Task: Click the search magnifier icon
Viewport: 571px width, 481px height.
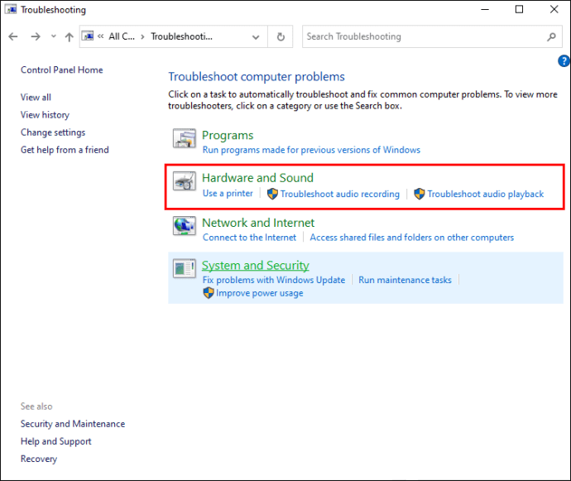Action: (551, 36)
